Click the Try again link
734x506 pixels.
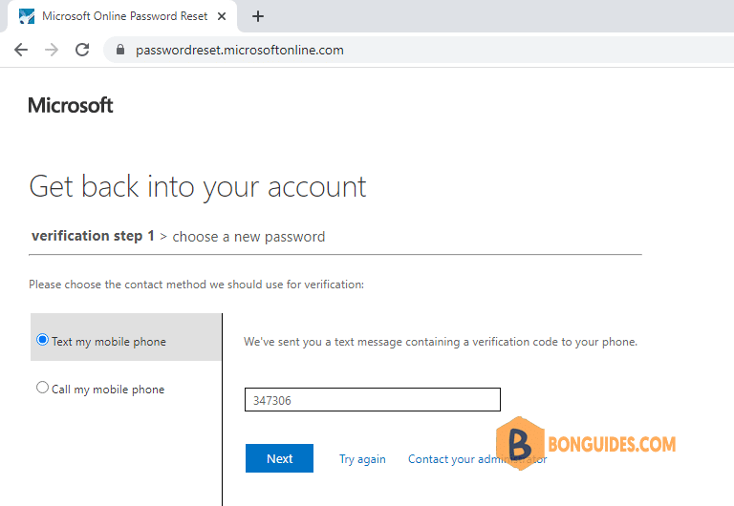click(x=362, y=459)
